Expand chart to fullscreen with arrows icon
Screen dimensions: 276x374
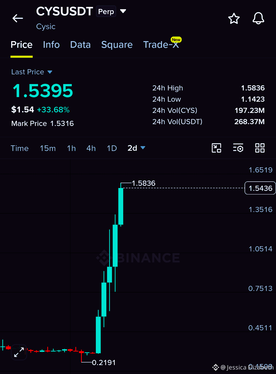tap(19, 352)
